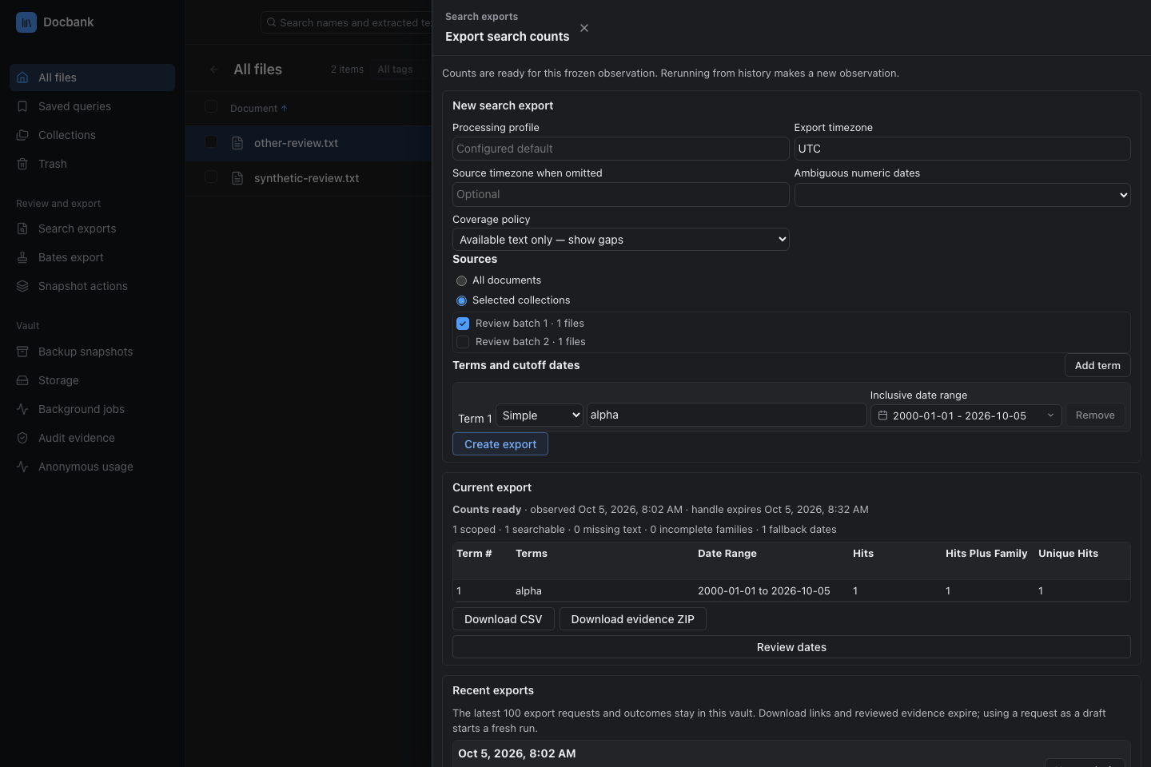Toggle the select-all checkbox in Document header
1151x767 pixels.
211,107
